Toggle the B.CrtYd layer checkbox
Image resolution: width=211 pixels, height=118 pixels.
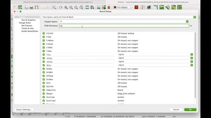44,87
